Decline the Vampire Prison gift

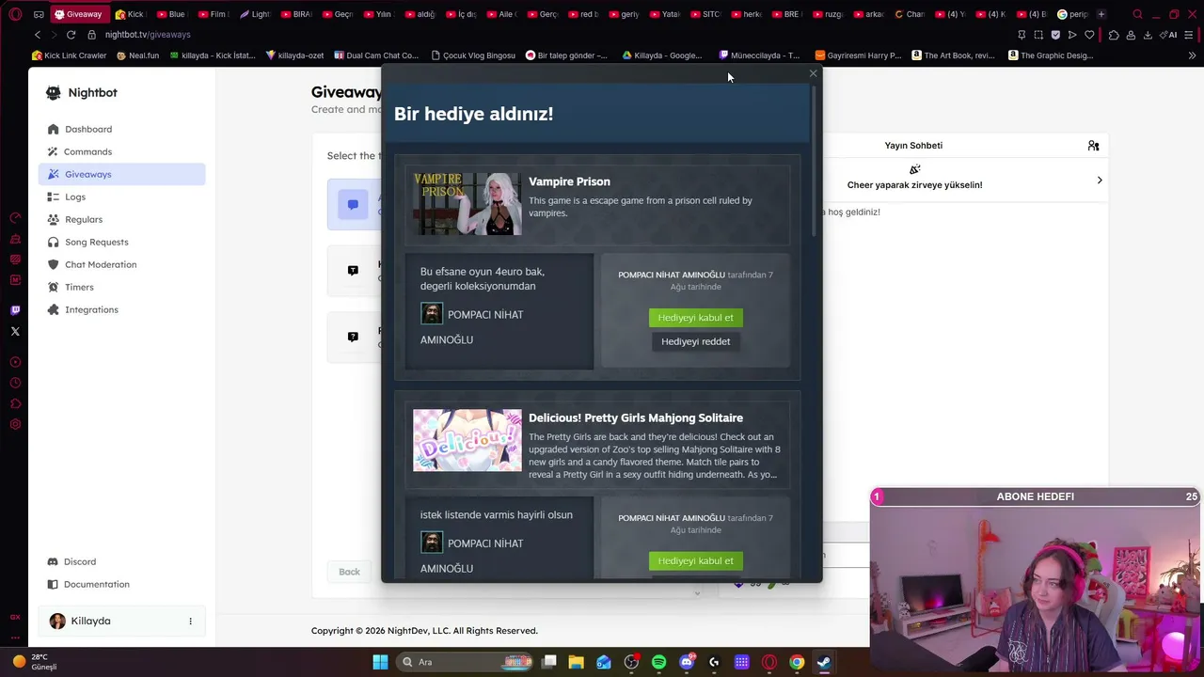coord(695,341)
